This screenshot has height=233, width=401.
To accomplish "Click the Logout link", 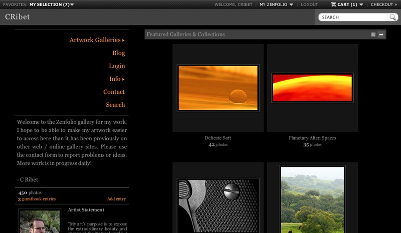I will tap(309, 5).
